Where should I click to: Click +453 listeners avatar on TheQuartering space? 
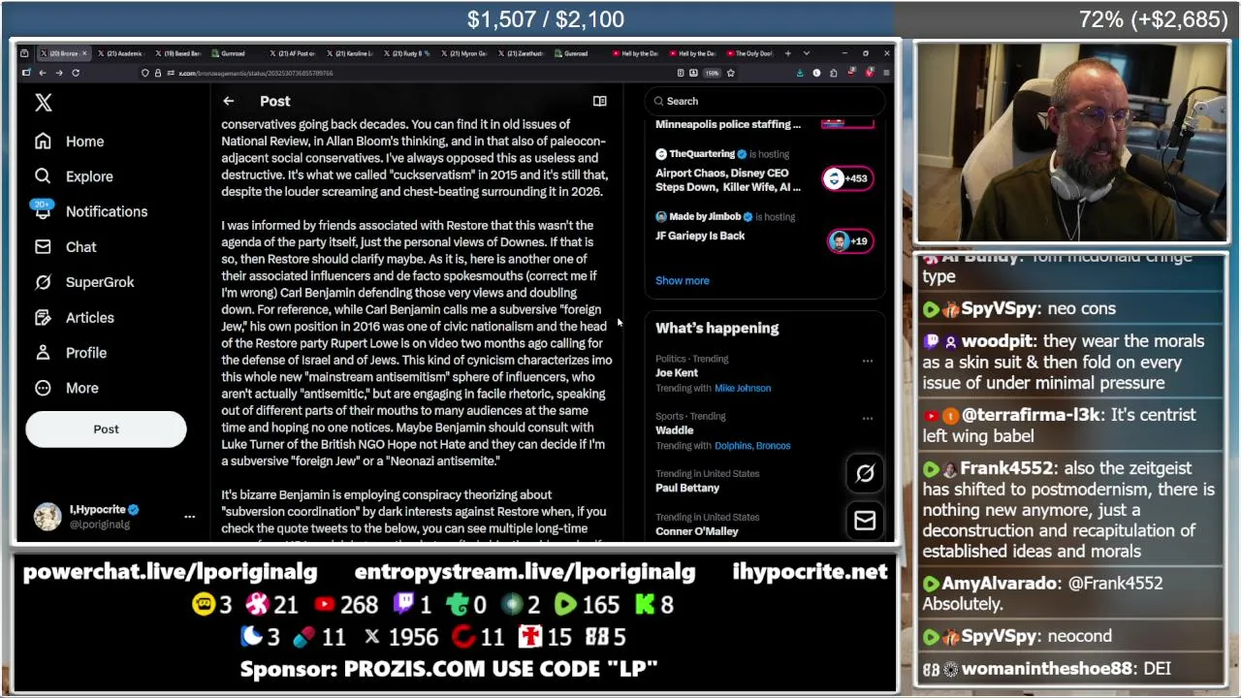(847, 178)
